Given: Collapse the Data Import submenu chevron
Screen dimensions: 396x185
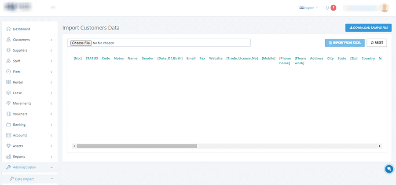Looking at the screenshot, I should click(x=52, y=179).
